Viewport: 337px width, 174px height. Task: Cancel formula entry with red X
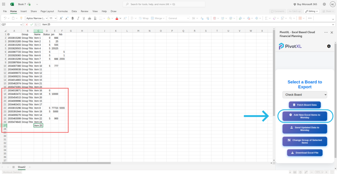tap(27, 25)
